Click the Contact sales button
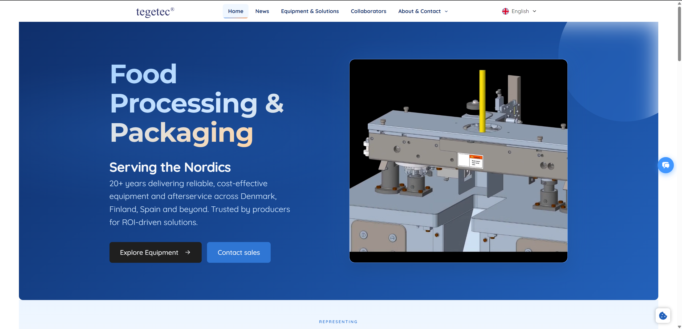The image size is (682, 329). (x=238, y=252)
